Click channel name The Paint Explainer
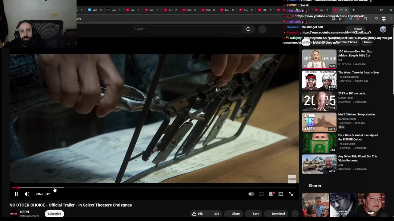Image resolution: width=394 pixels, height=221 pixels. [x=349, y=77]
